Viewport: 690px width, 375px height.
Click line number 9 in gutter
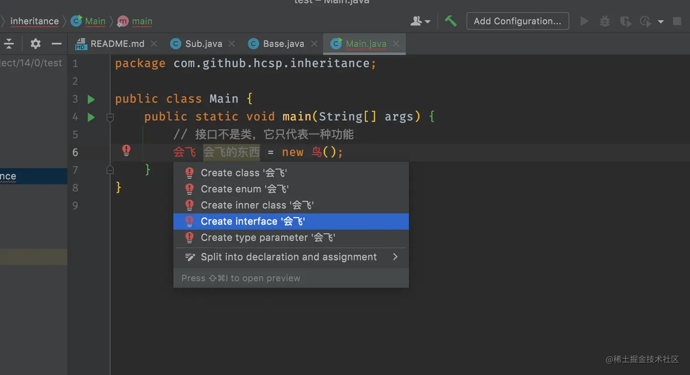coord(75,205)
